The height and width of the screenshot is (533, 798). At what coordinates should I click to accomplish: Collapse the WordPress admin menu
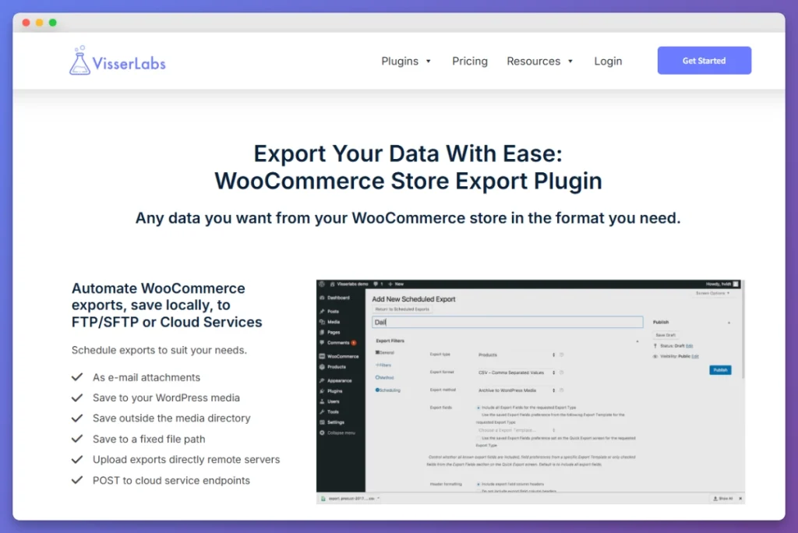(x=339, y=432)
